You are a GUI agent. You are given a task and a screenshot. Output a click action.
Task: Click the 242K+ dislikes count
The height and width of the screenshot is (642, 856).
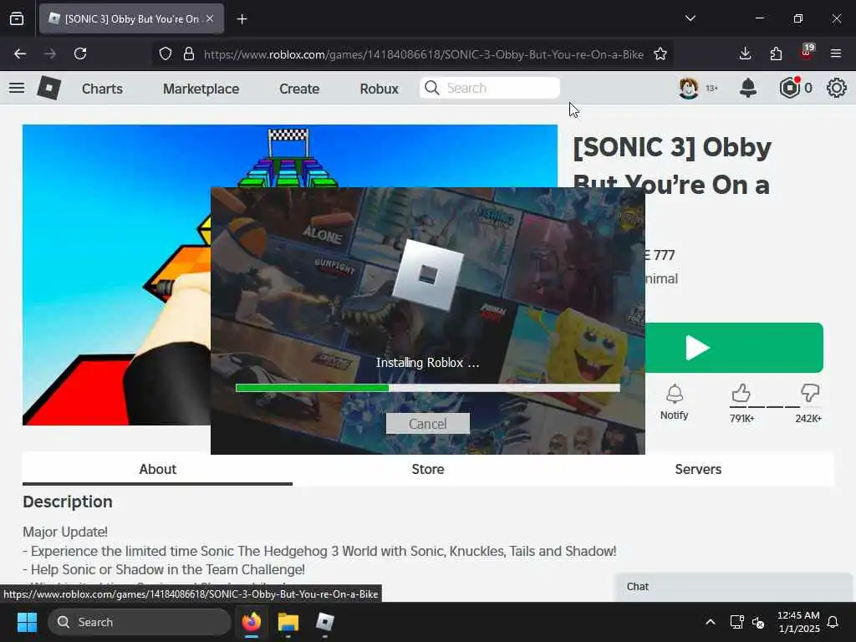[x=808, y=419]
